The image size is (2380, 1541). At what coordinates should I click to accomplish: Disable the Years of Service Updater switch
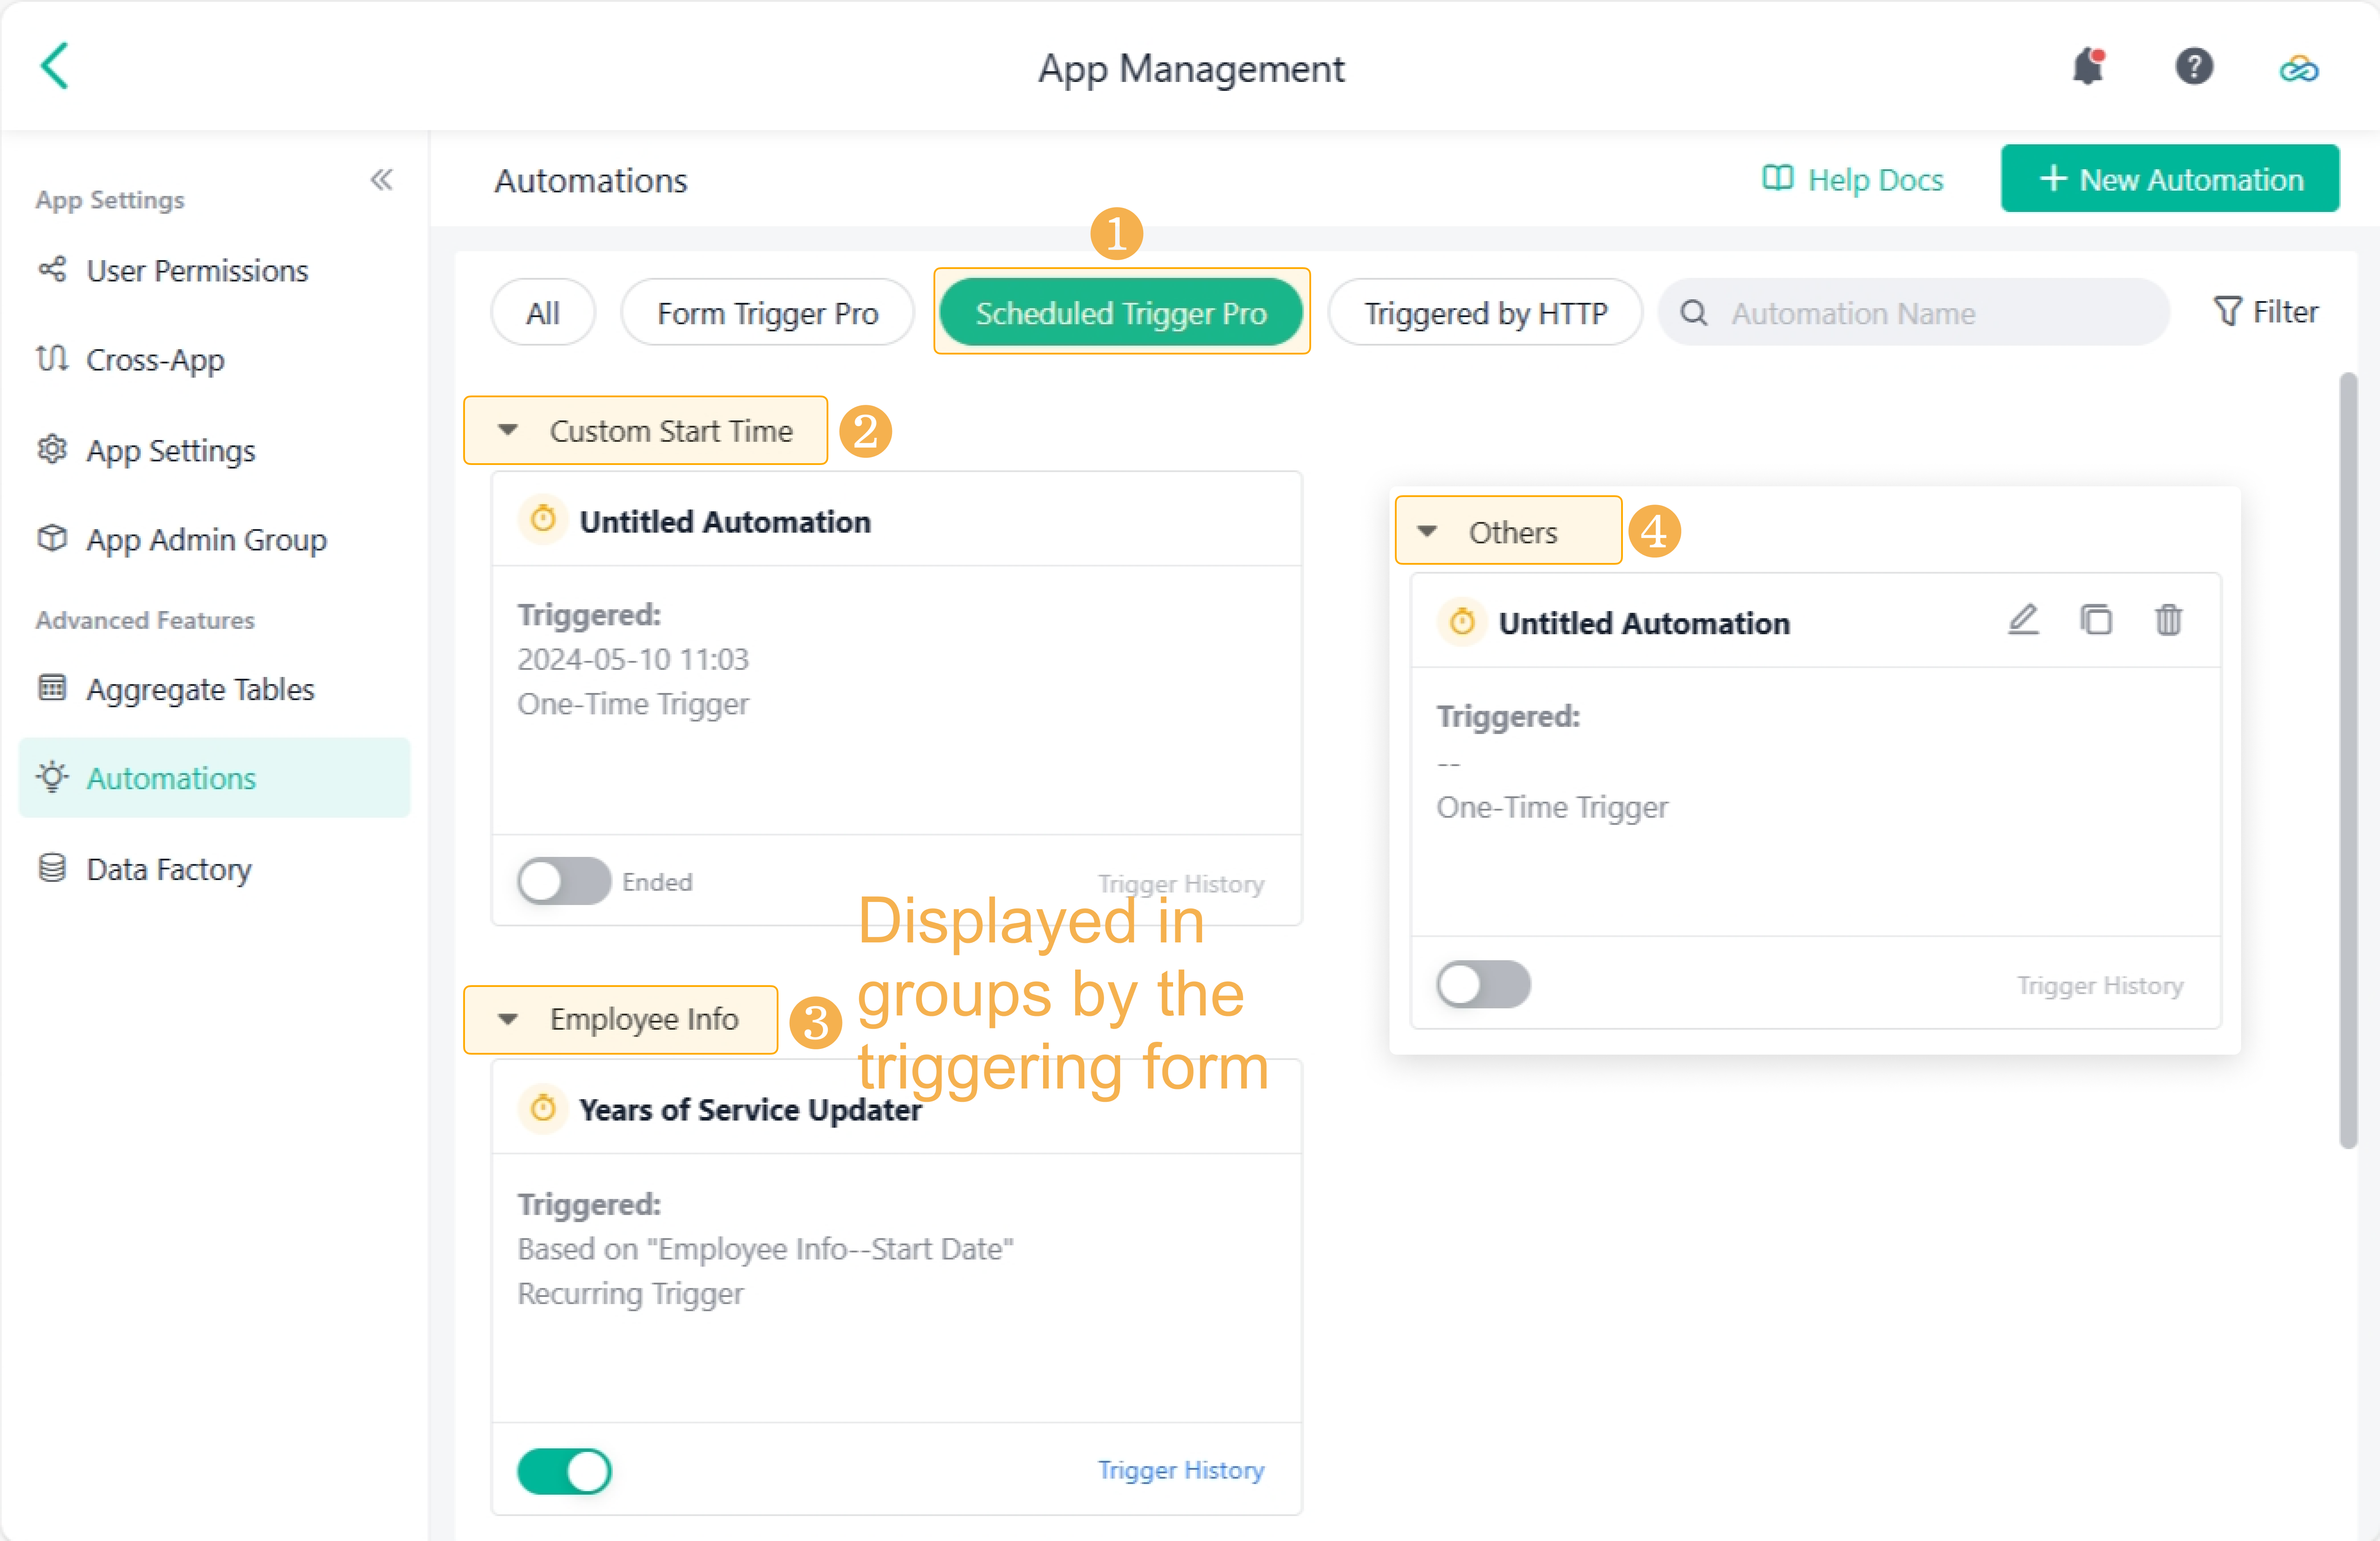click(x=563, y=1470)
